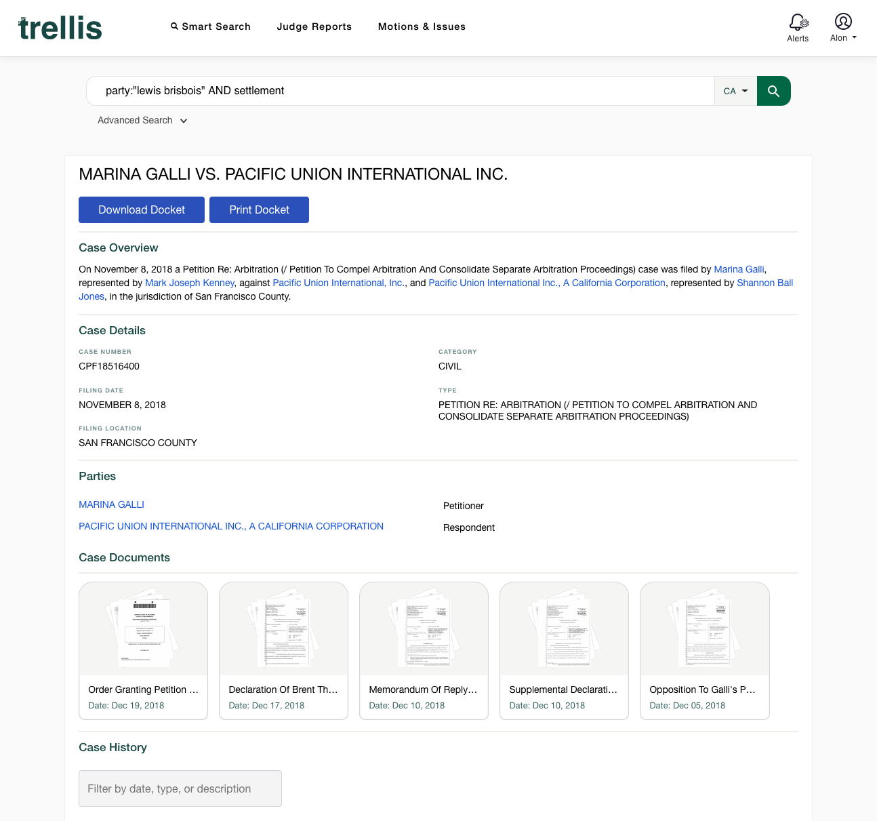The width and height of the screenshot is (877, 821).
Task: Open the Declaration Of Brent document preview
Action: (283, 628)
